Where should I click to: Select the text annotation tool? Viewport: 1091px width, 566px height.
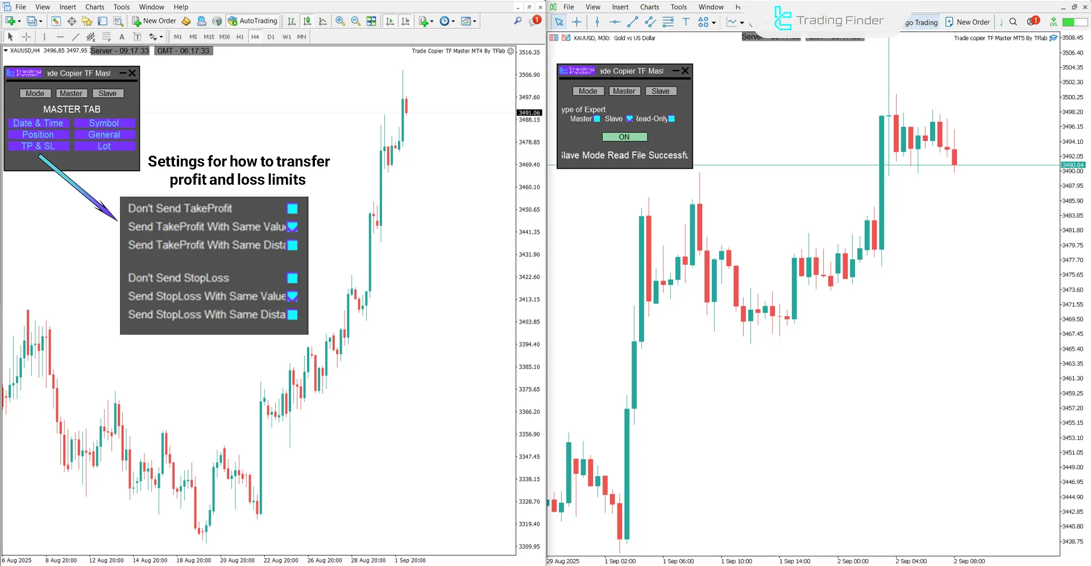[122, 36]
